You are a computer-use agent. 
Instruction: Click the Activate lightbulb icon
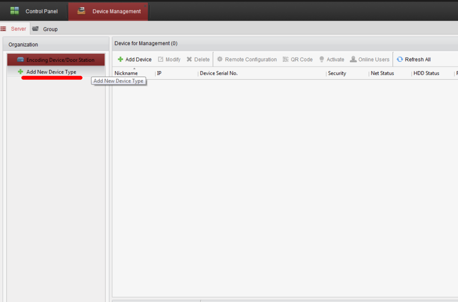pos(321,59)
